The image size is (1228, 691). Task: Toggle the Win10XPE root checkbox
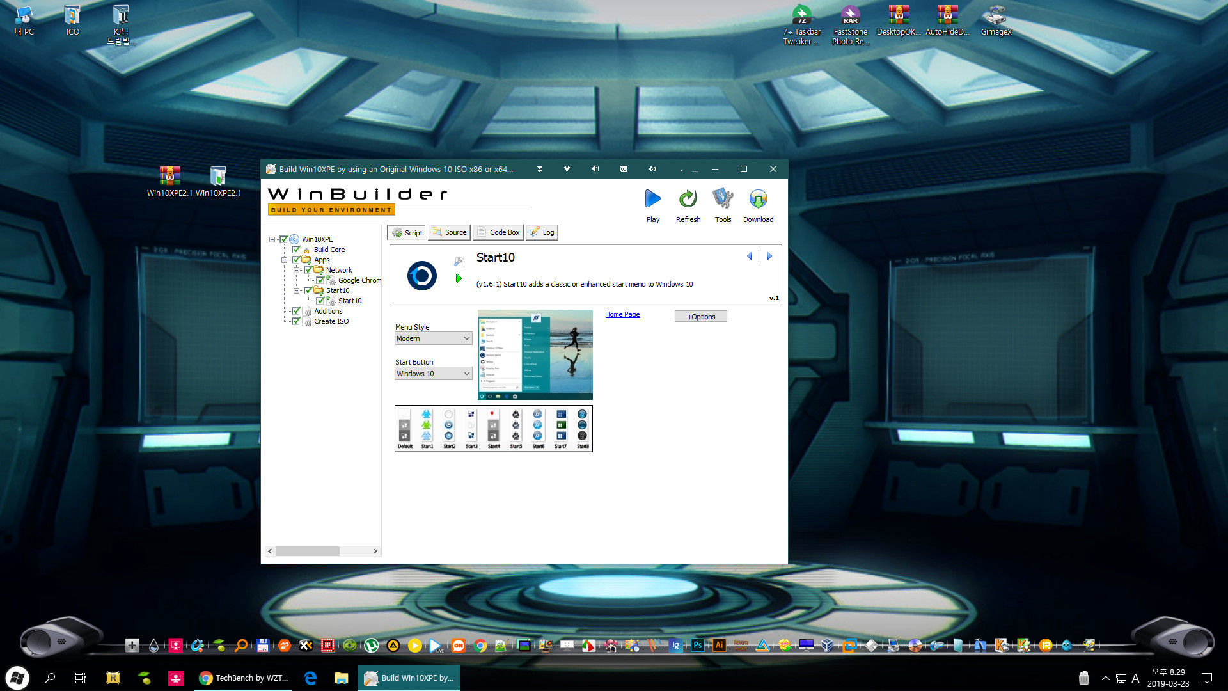[284, 239]
